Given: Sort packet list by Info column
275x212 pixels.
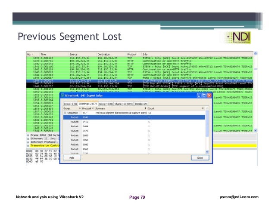Looking at the screenshot, I should click(197, 55).
